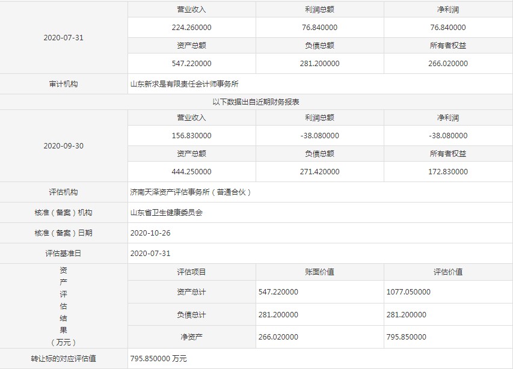Click the 1077.050000 appraised assets value

(408, 292)
